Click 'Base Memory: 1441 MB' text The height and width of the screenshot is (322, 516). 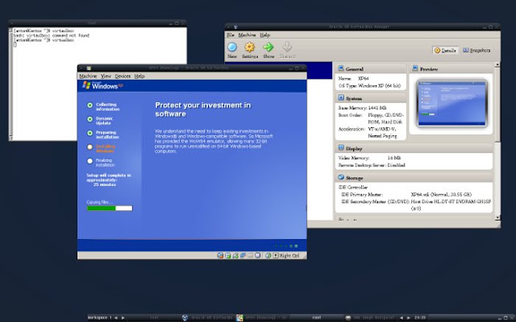tap(362, 108)
